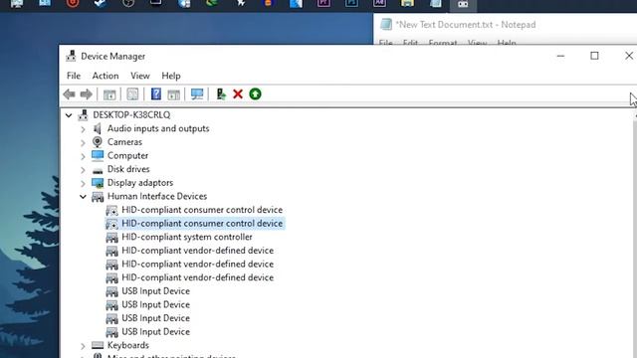637x358 pixels.
Task: Select the first USB Input Device
Action: pos(155,291)
